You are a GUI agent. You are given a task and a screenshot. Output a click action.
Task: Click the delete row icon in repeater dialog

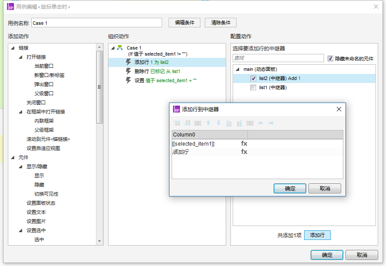(x=198, y=124)
